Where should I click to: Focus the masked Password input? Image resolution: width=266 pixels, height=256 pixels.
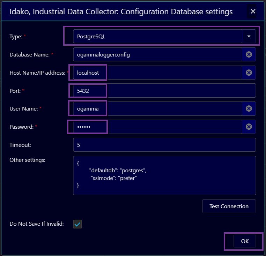[x=157, y=127]
